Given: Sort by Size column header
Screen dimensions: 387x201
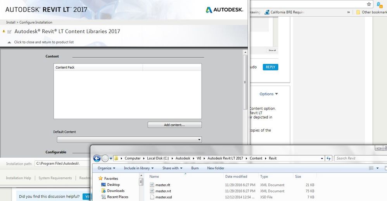Looking at the screenshot, I should coord(305,177).
